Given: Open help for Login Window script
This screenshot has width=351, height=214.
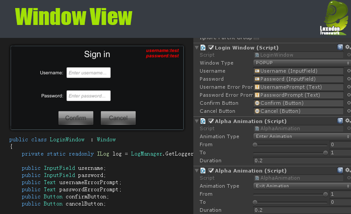Looking at the screenshot, I should pos(340,47).
